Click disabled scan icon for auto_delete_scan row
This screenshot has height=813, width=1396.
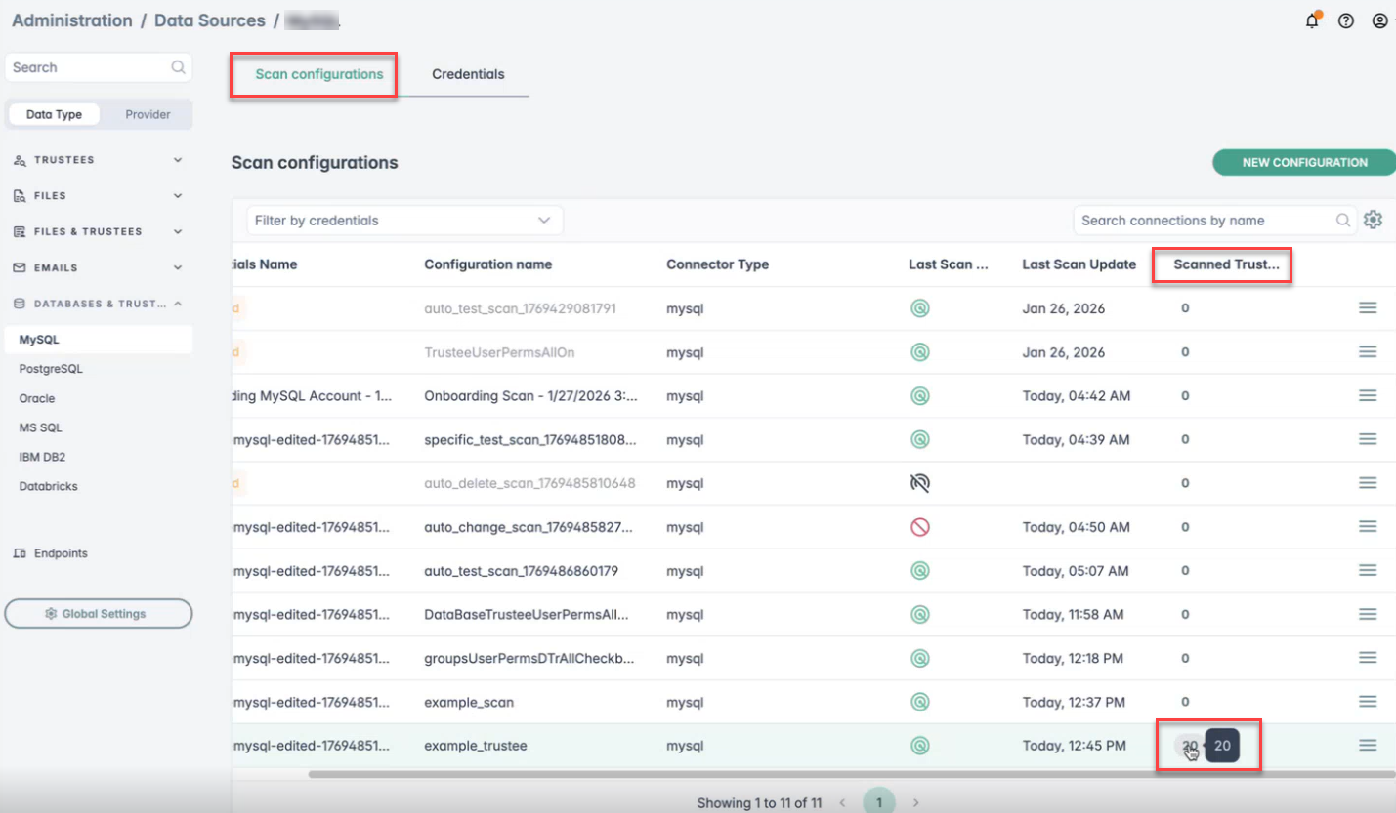pos(919,483)
